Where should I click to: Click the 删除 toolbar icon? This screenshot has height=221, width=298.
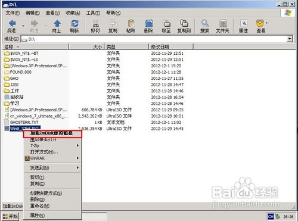coord(149,23)
